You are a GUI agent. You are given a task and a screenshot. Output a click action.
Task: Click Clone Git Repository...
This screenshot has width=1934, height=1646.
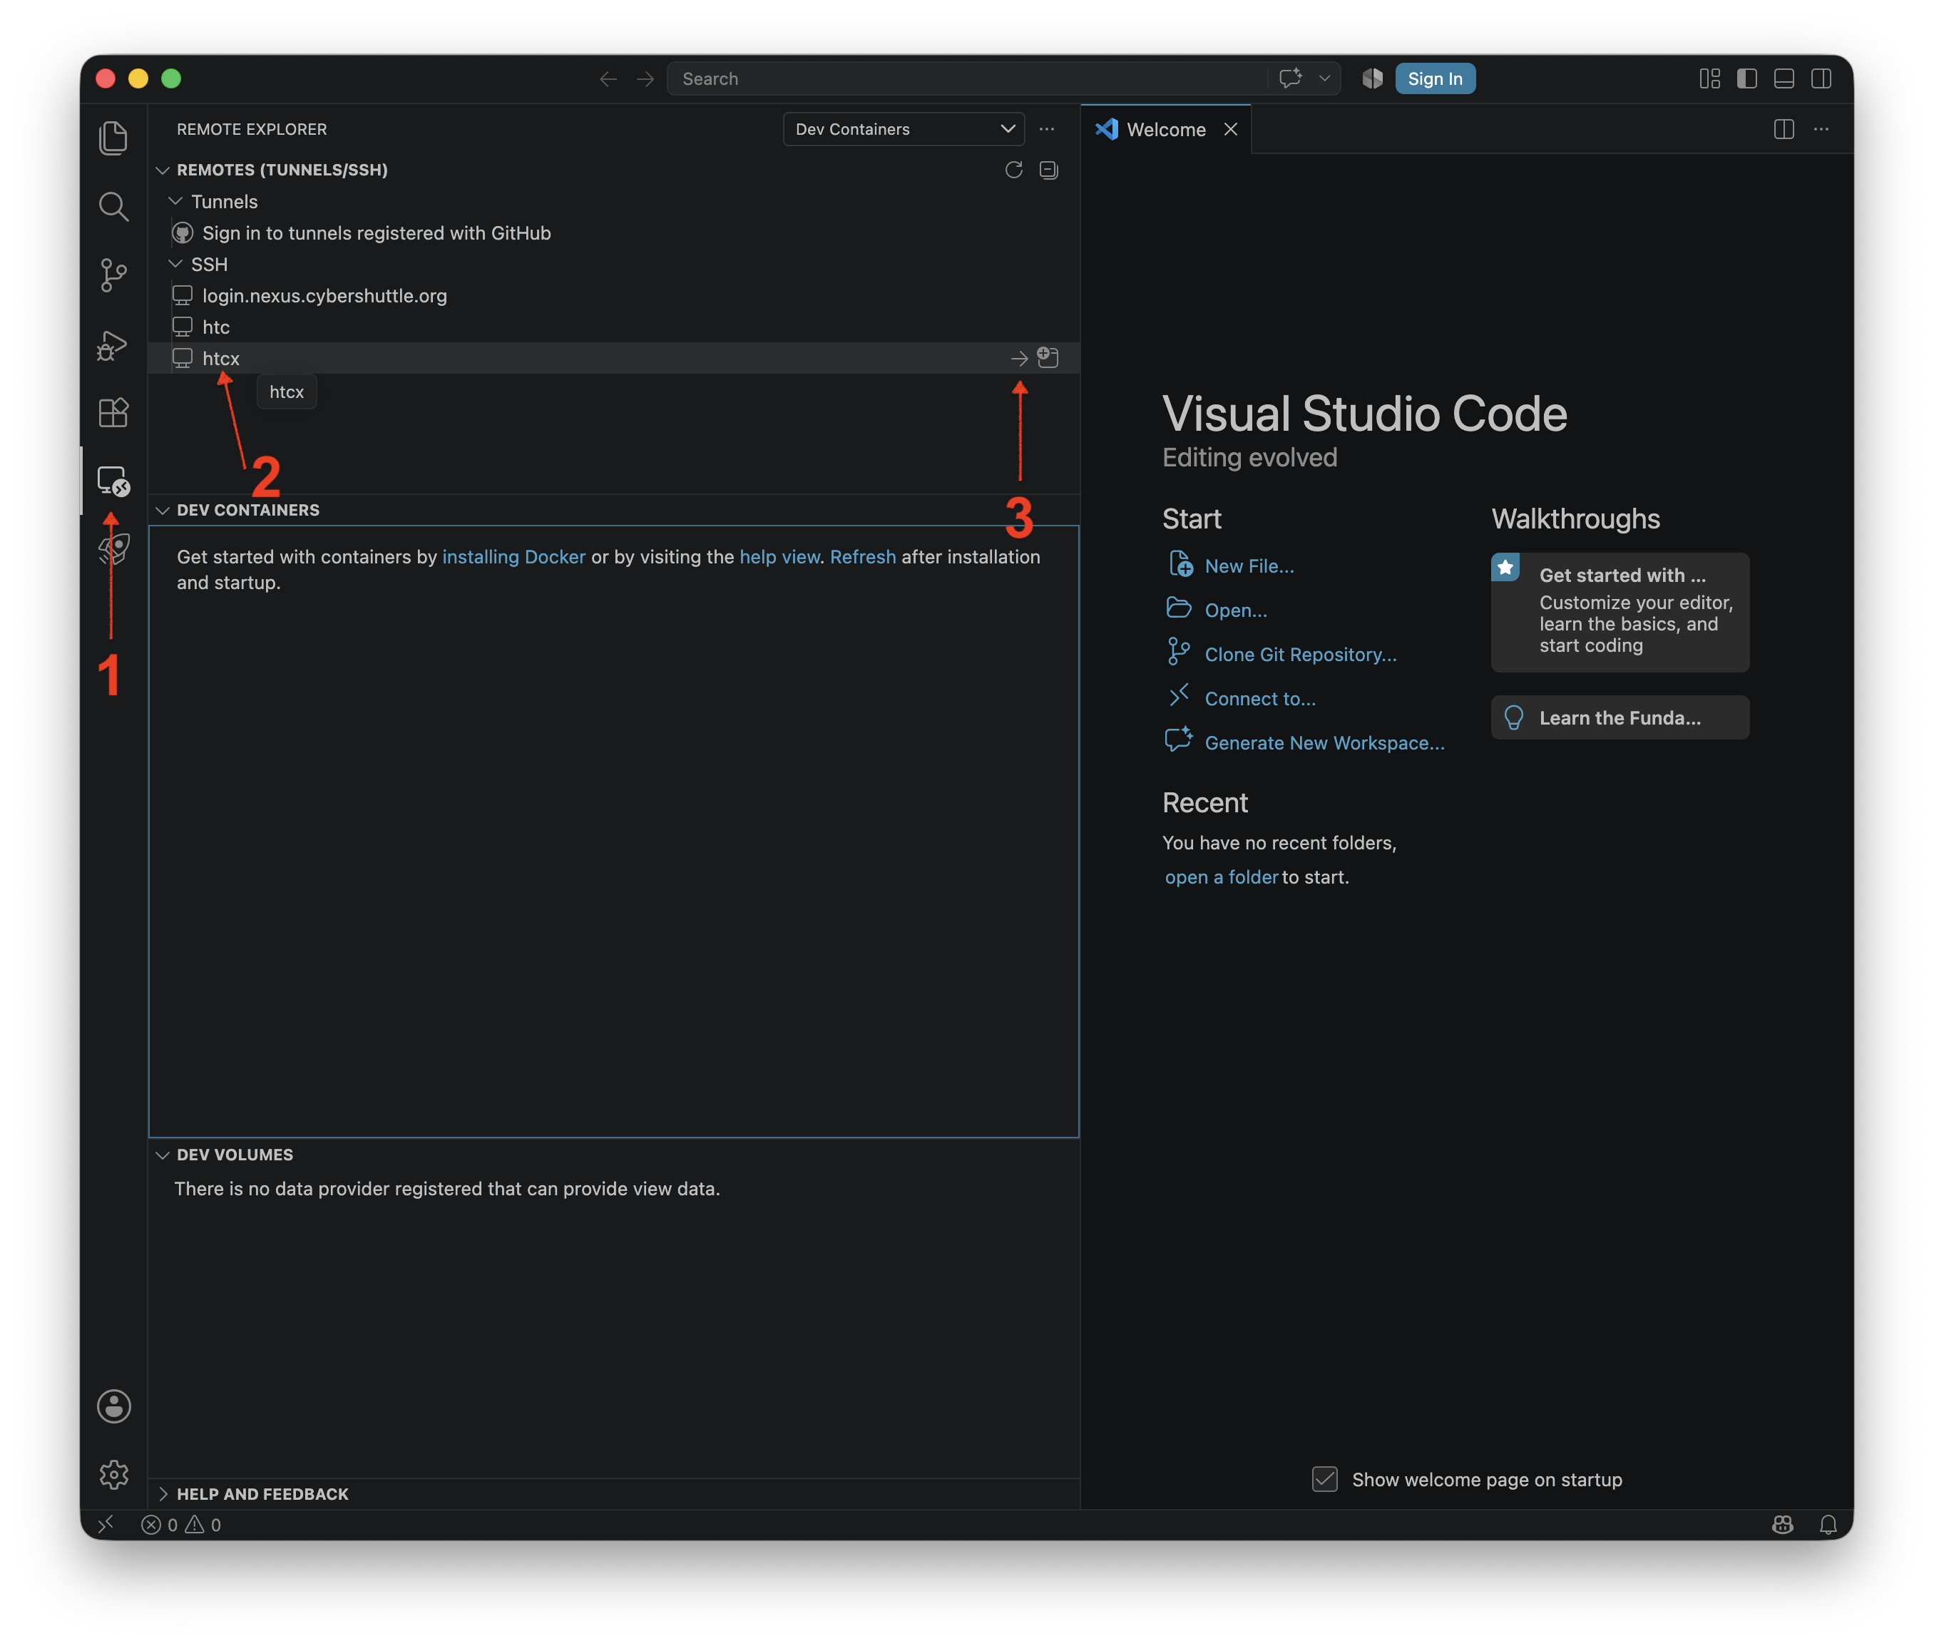point(1301,655)
